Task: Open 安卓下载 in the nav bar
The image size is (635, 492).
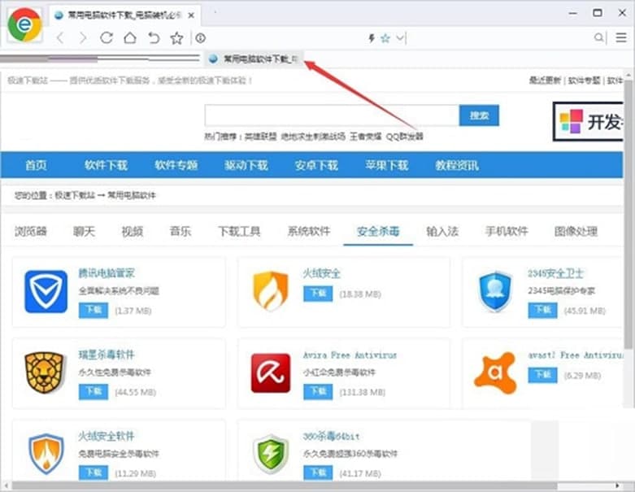Action: [316, 165]
